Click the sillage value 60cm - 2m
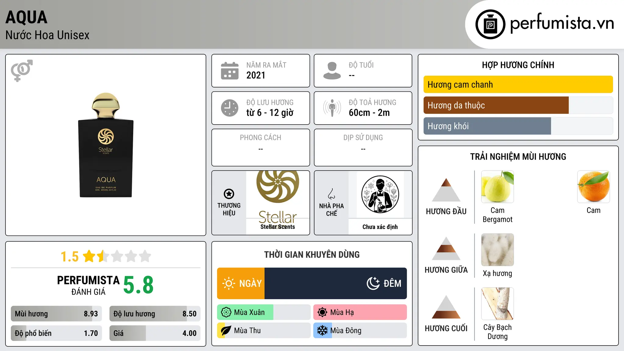Screen dimensions: 624x351 (369, 113)
